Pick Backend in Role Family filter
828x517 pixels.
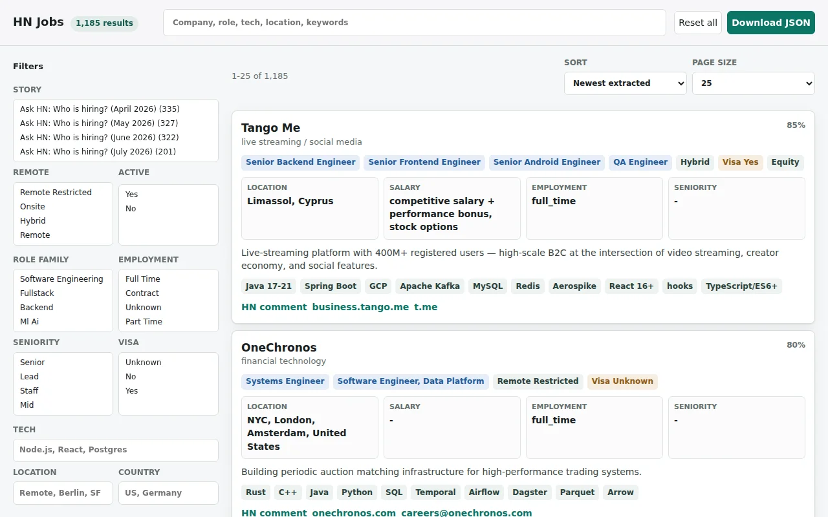point(63,308)
